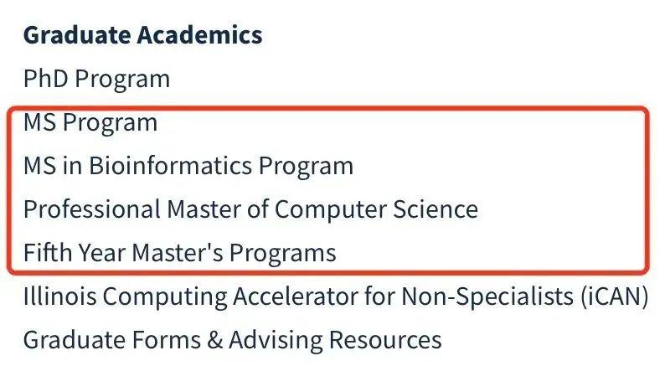Select the iCAN accelerator program link
665x371 pixels.
pos(336,296)
